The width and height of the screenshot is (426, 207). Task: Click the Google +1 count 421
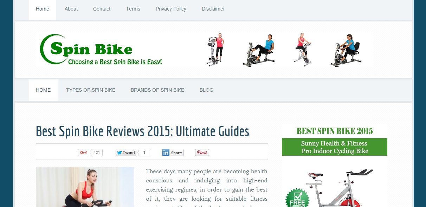97,153
